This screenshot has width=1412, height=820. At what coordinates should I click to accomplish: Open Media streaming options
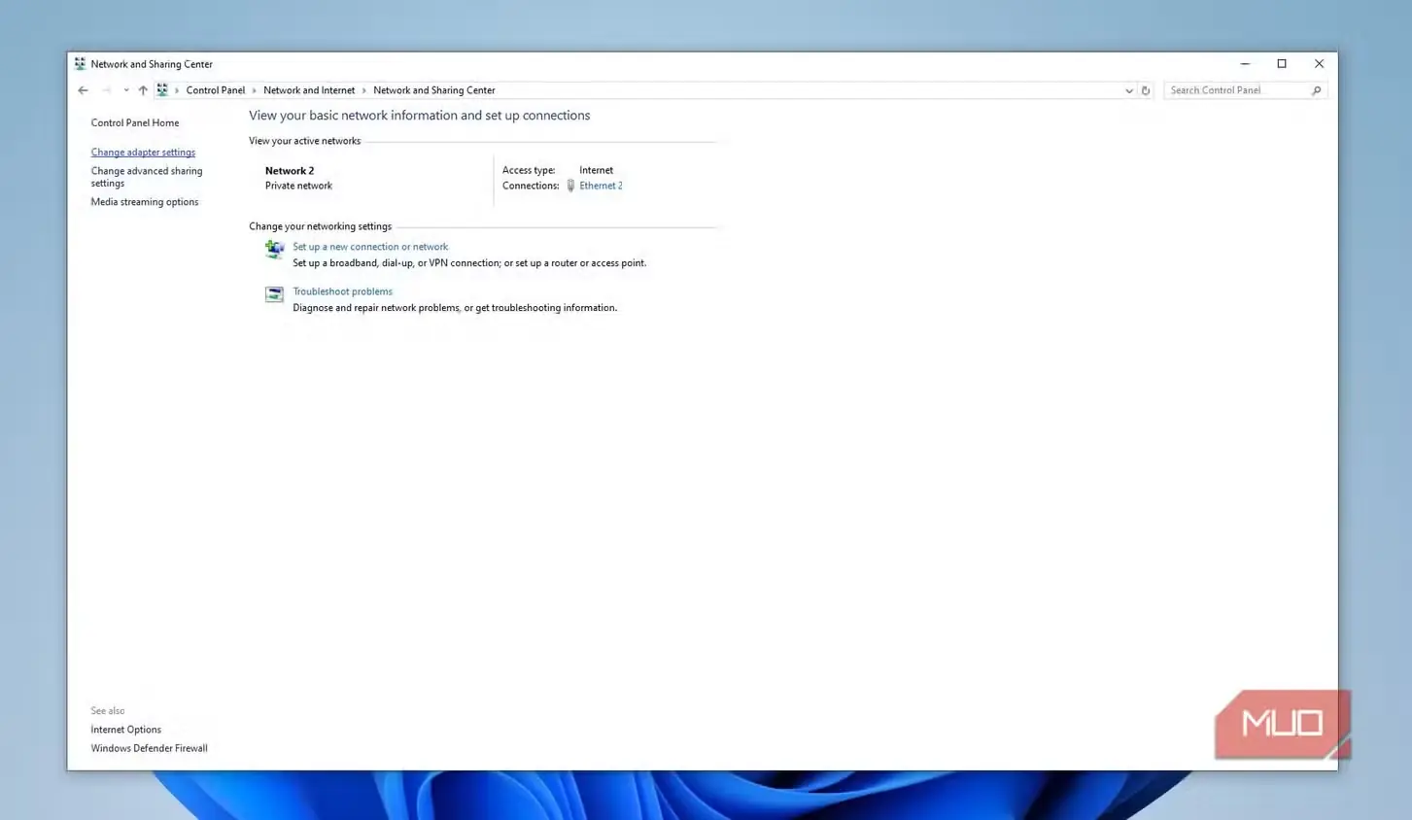pos(145,202)
